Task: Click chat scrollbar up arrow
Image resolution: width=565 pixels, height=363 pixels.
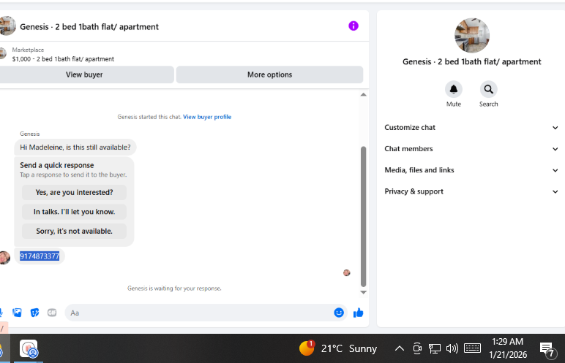Action: 363,95
